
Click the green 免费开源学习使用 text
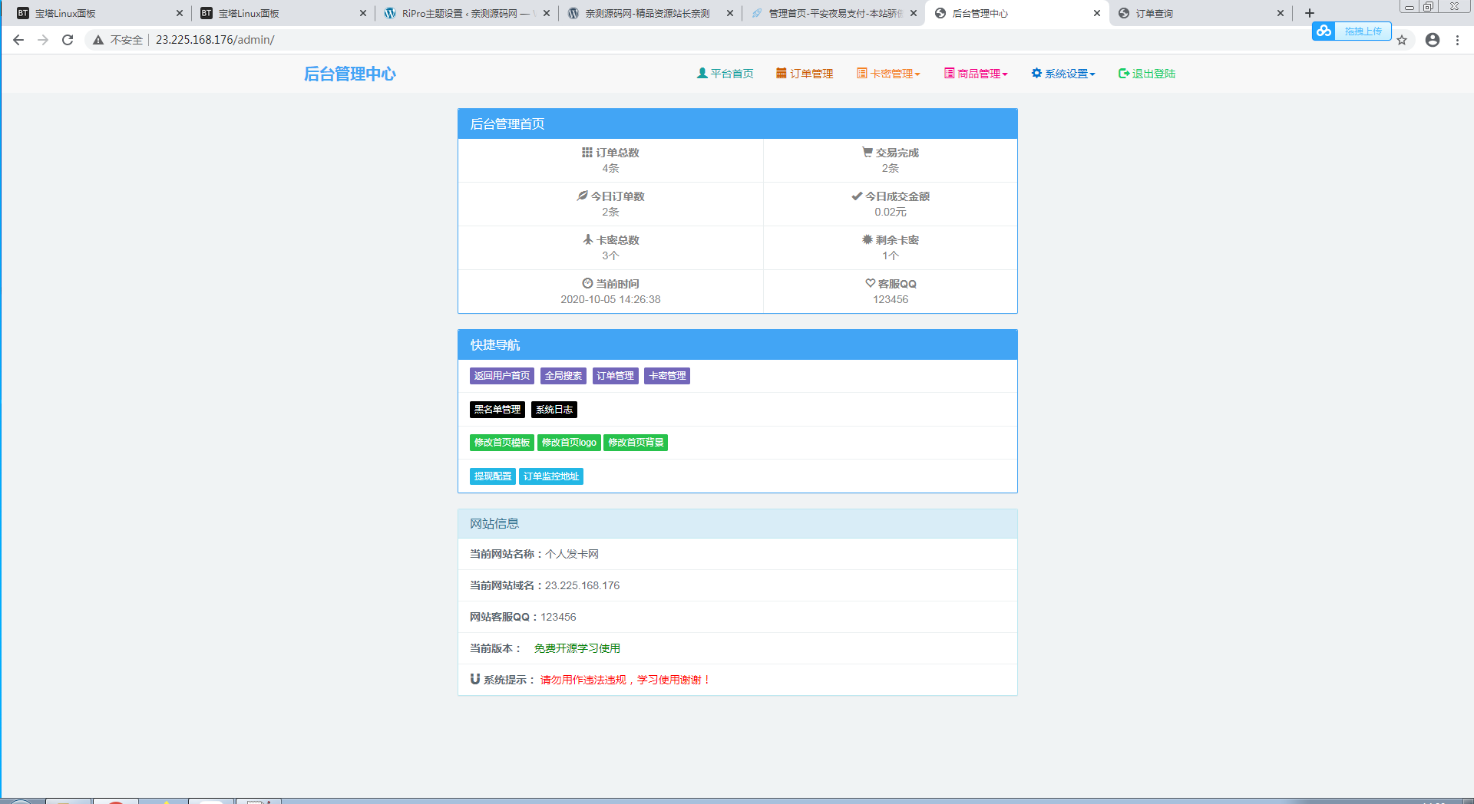[577, 648]
